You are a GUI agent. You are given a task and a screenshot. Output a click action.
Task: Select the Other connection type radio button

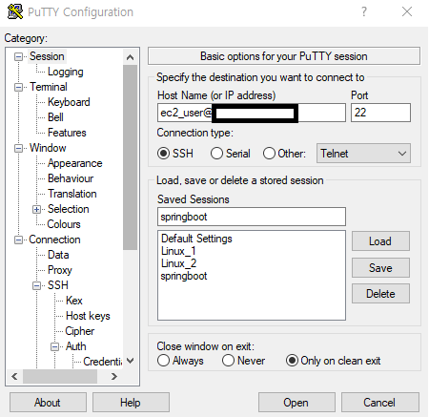pos(269,154)
